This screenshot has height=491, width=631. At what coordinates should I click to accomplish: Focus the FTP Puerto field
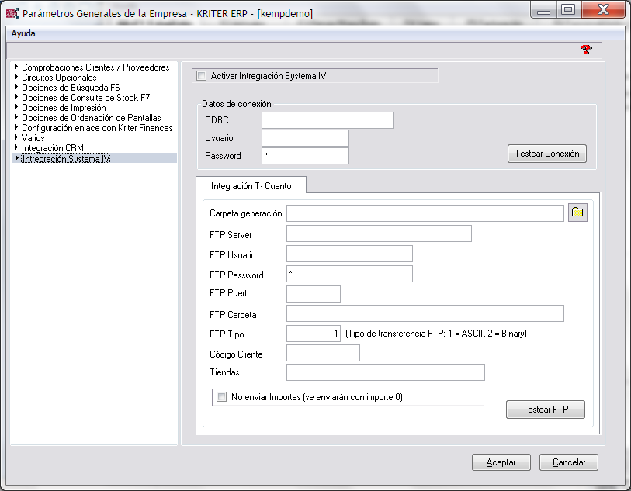[313, 294]
